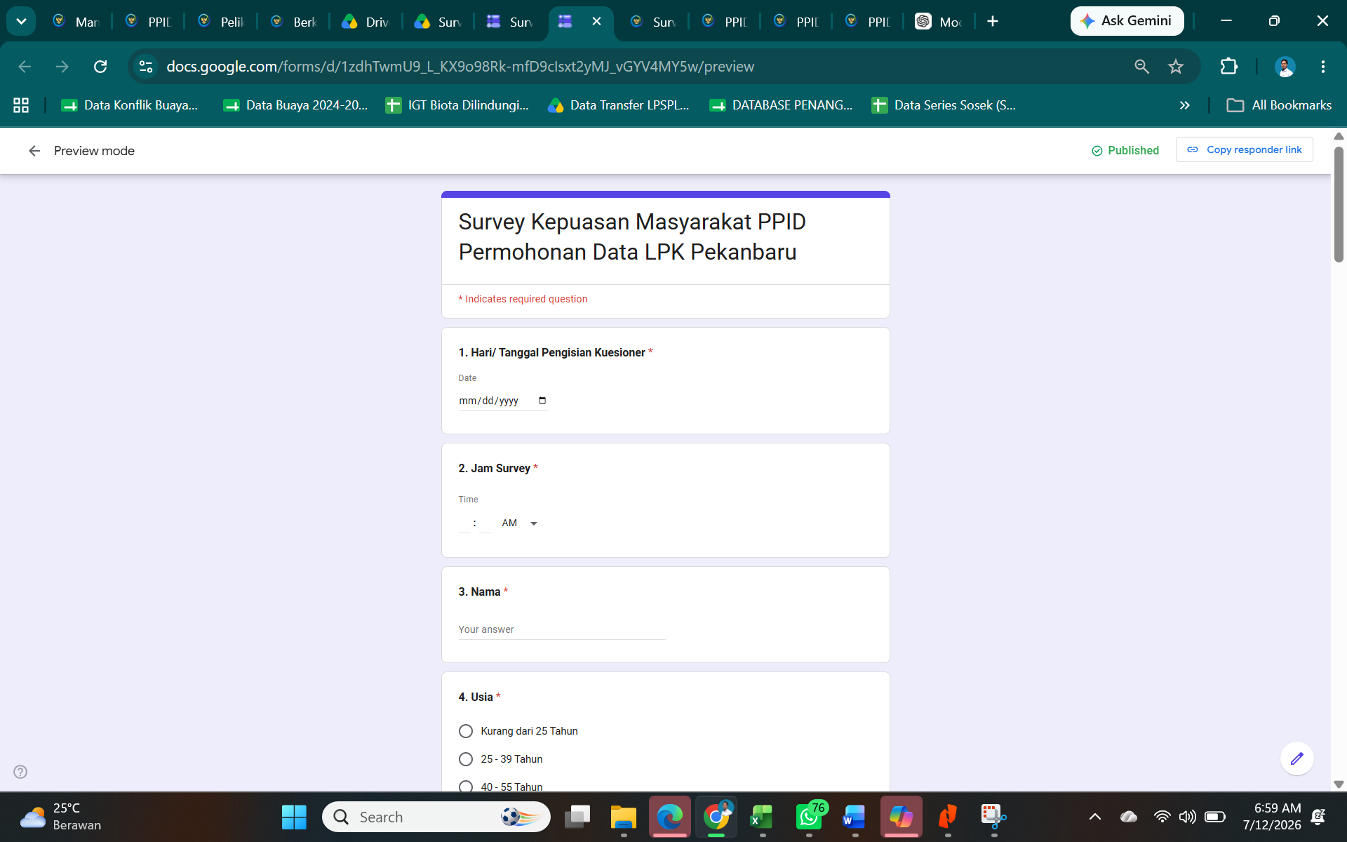This screenshot has width=1347, height=842.
Task: Choose the 40 - 55 Tahun radio
Action: click(466, 787)
